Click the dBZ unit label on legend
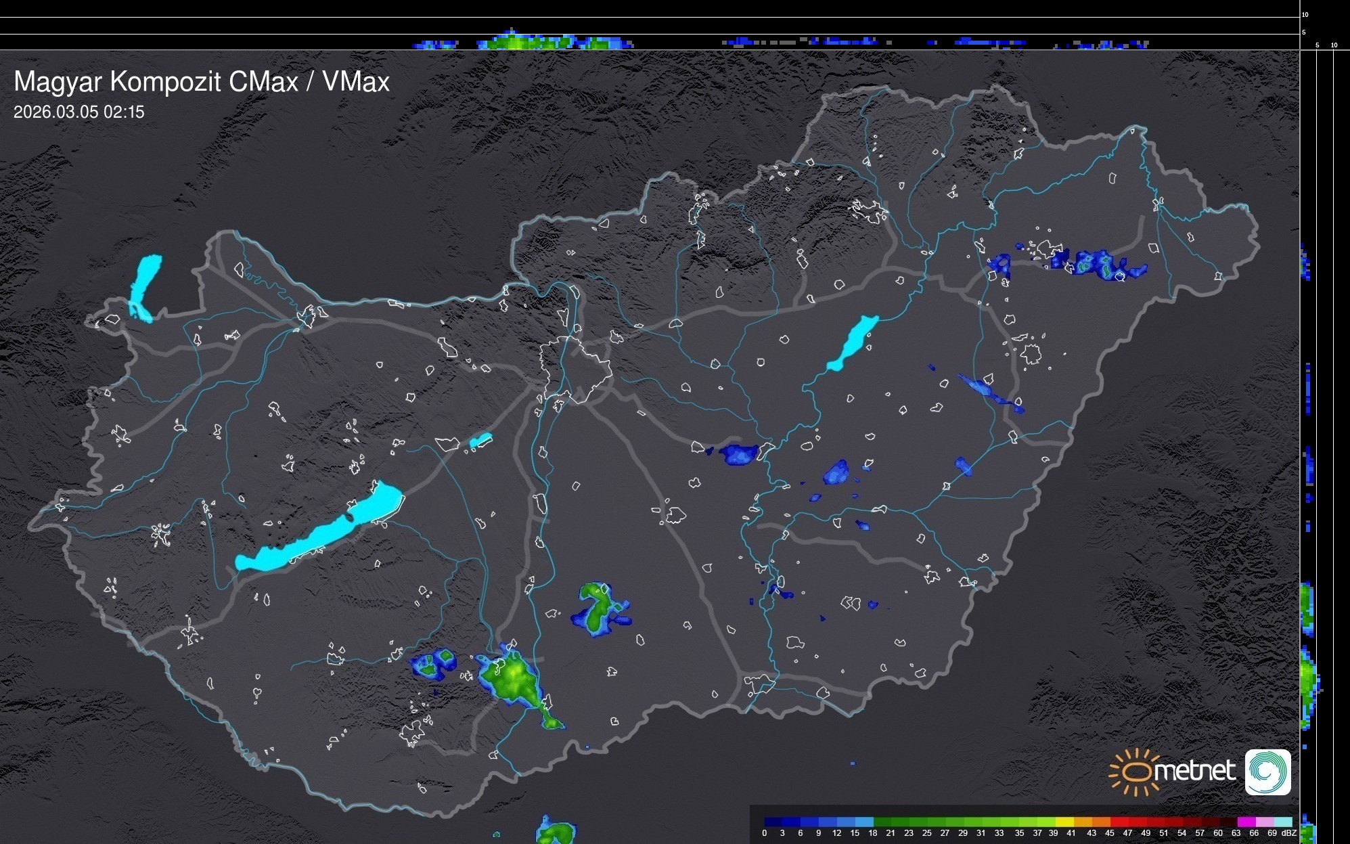The image size is (1350, 844). (1290, 833)
